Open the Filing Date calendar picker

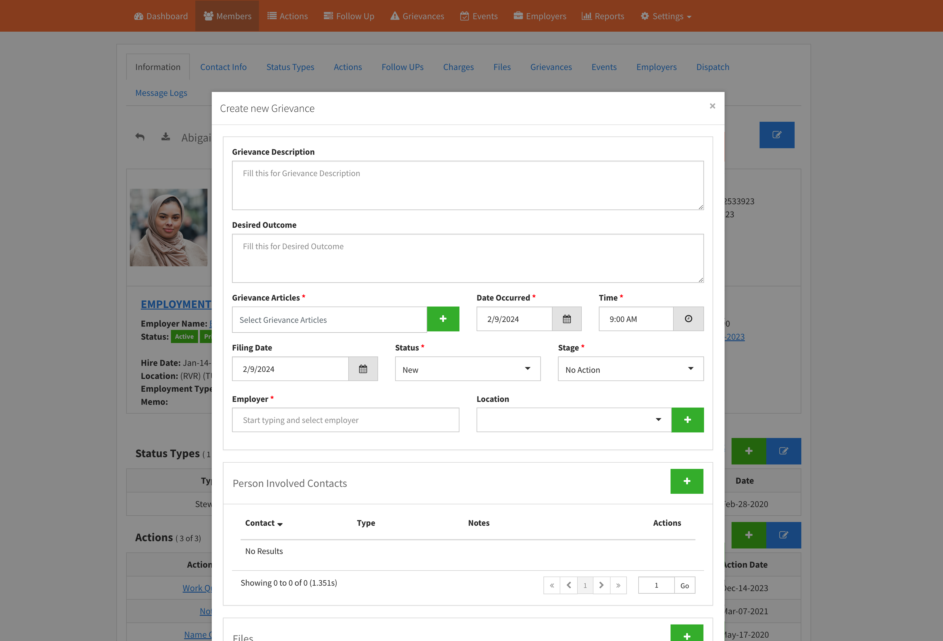coord(363,369)
